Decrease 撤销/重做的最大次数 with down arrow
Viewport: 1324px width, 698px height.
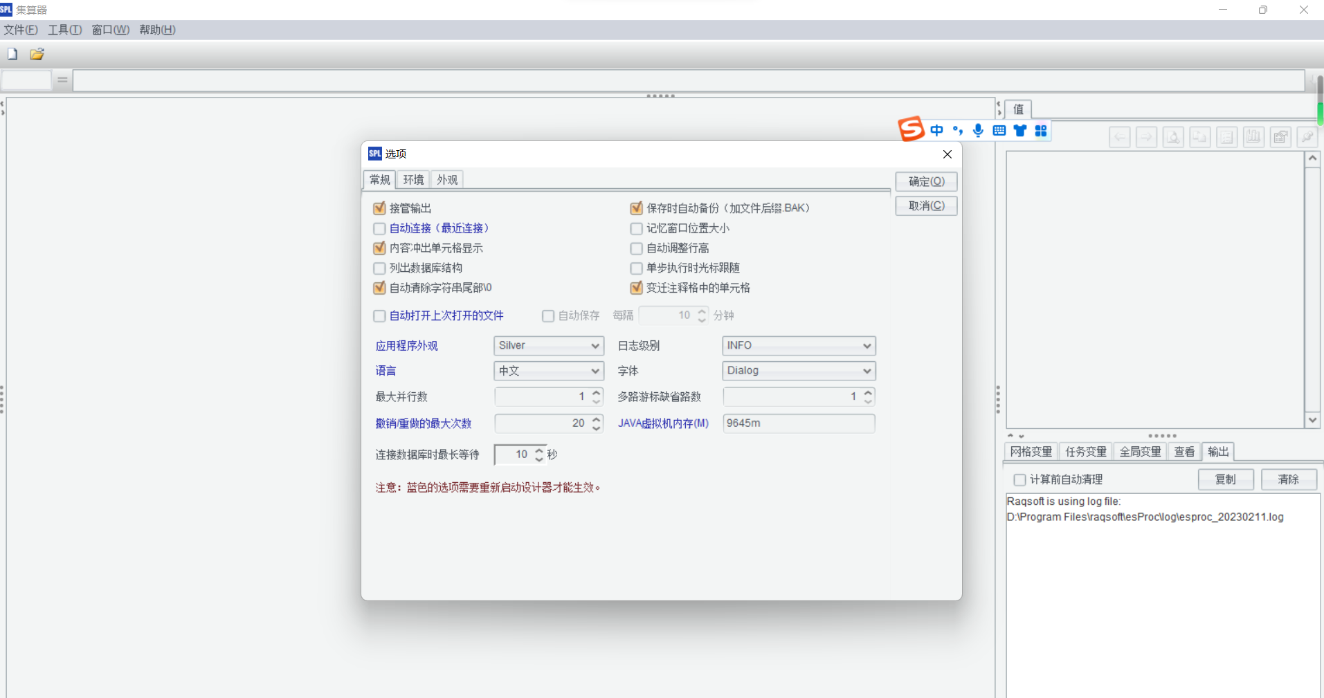pyautogui.click(x=597, y=428)
